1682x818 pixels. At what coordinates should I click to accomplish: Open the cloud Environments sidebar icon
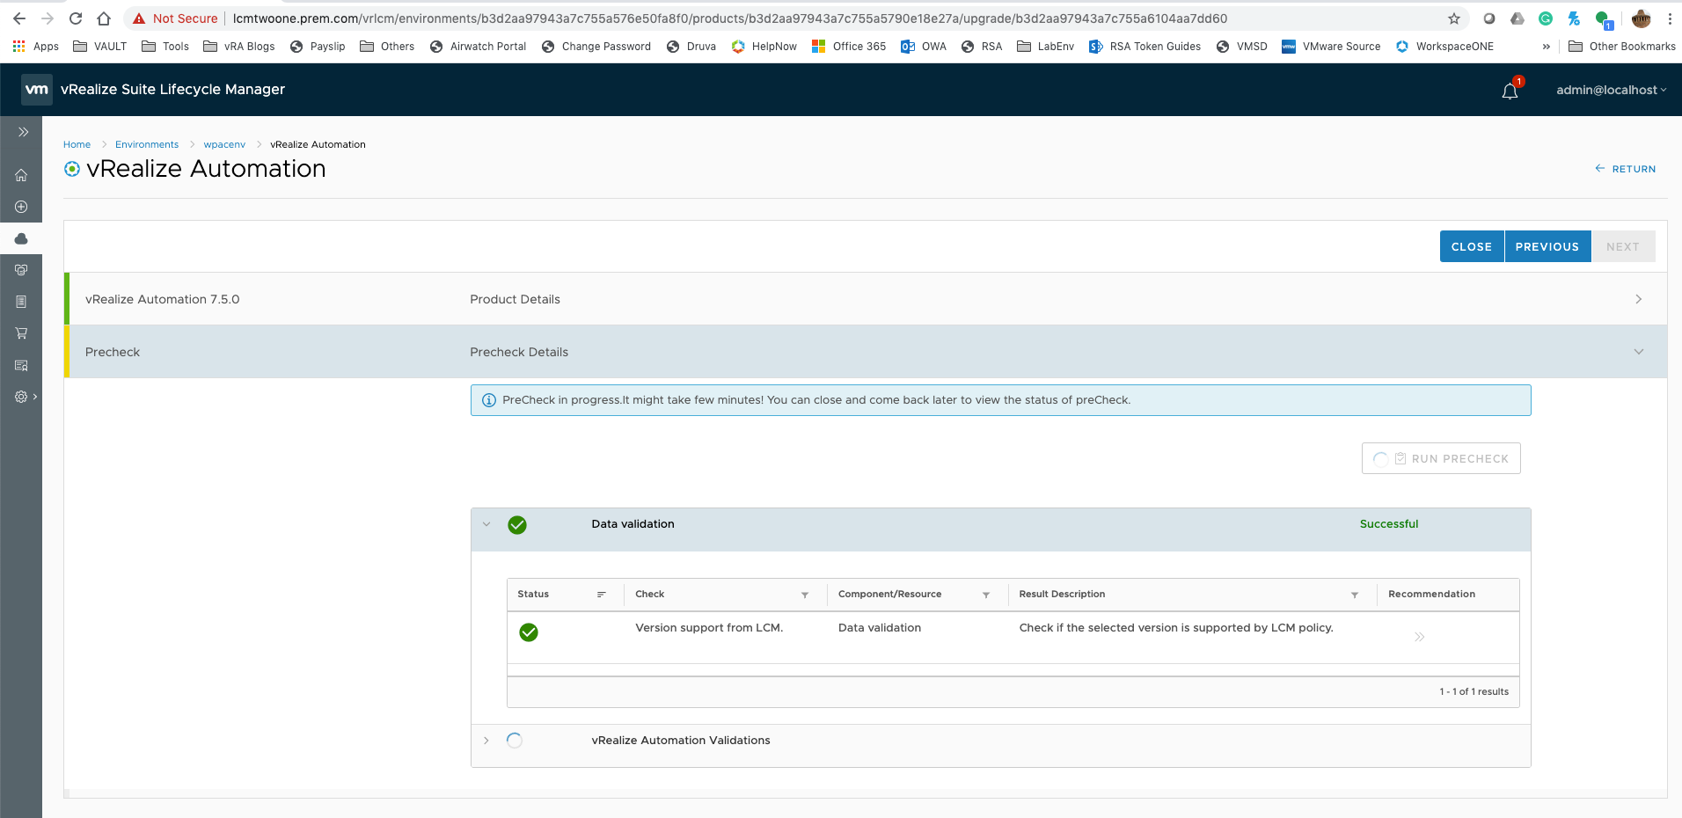coord(21,238)
